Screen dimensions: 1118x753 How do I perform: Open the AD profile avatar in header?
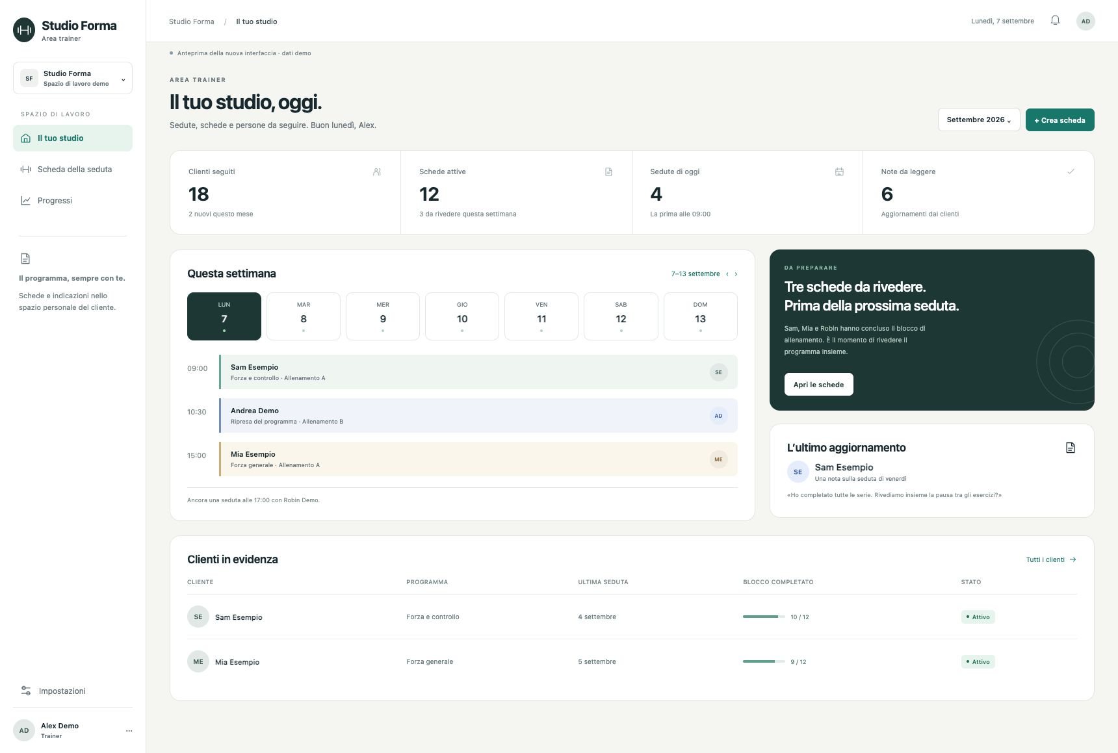tap(1085, 21)
